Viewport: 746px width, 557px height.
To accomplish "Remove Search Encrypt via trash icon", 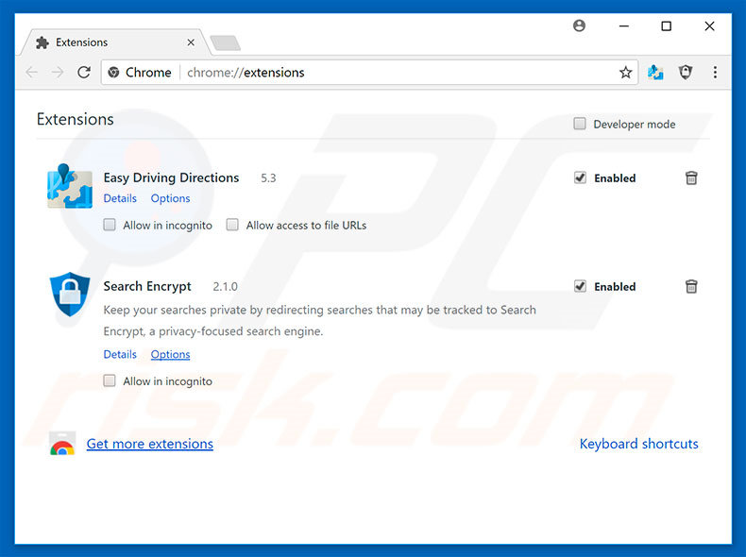I will point(691,286).
